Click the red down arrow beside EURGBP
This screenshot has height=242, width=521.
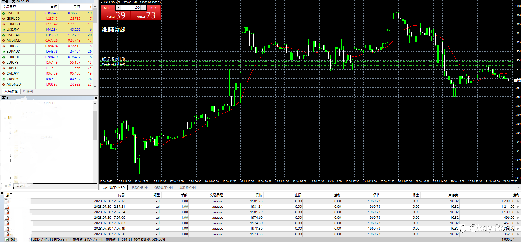pos(4,46)
